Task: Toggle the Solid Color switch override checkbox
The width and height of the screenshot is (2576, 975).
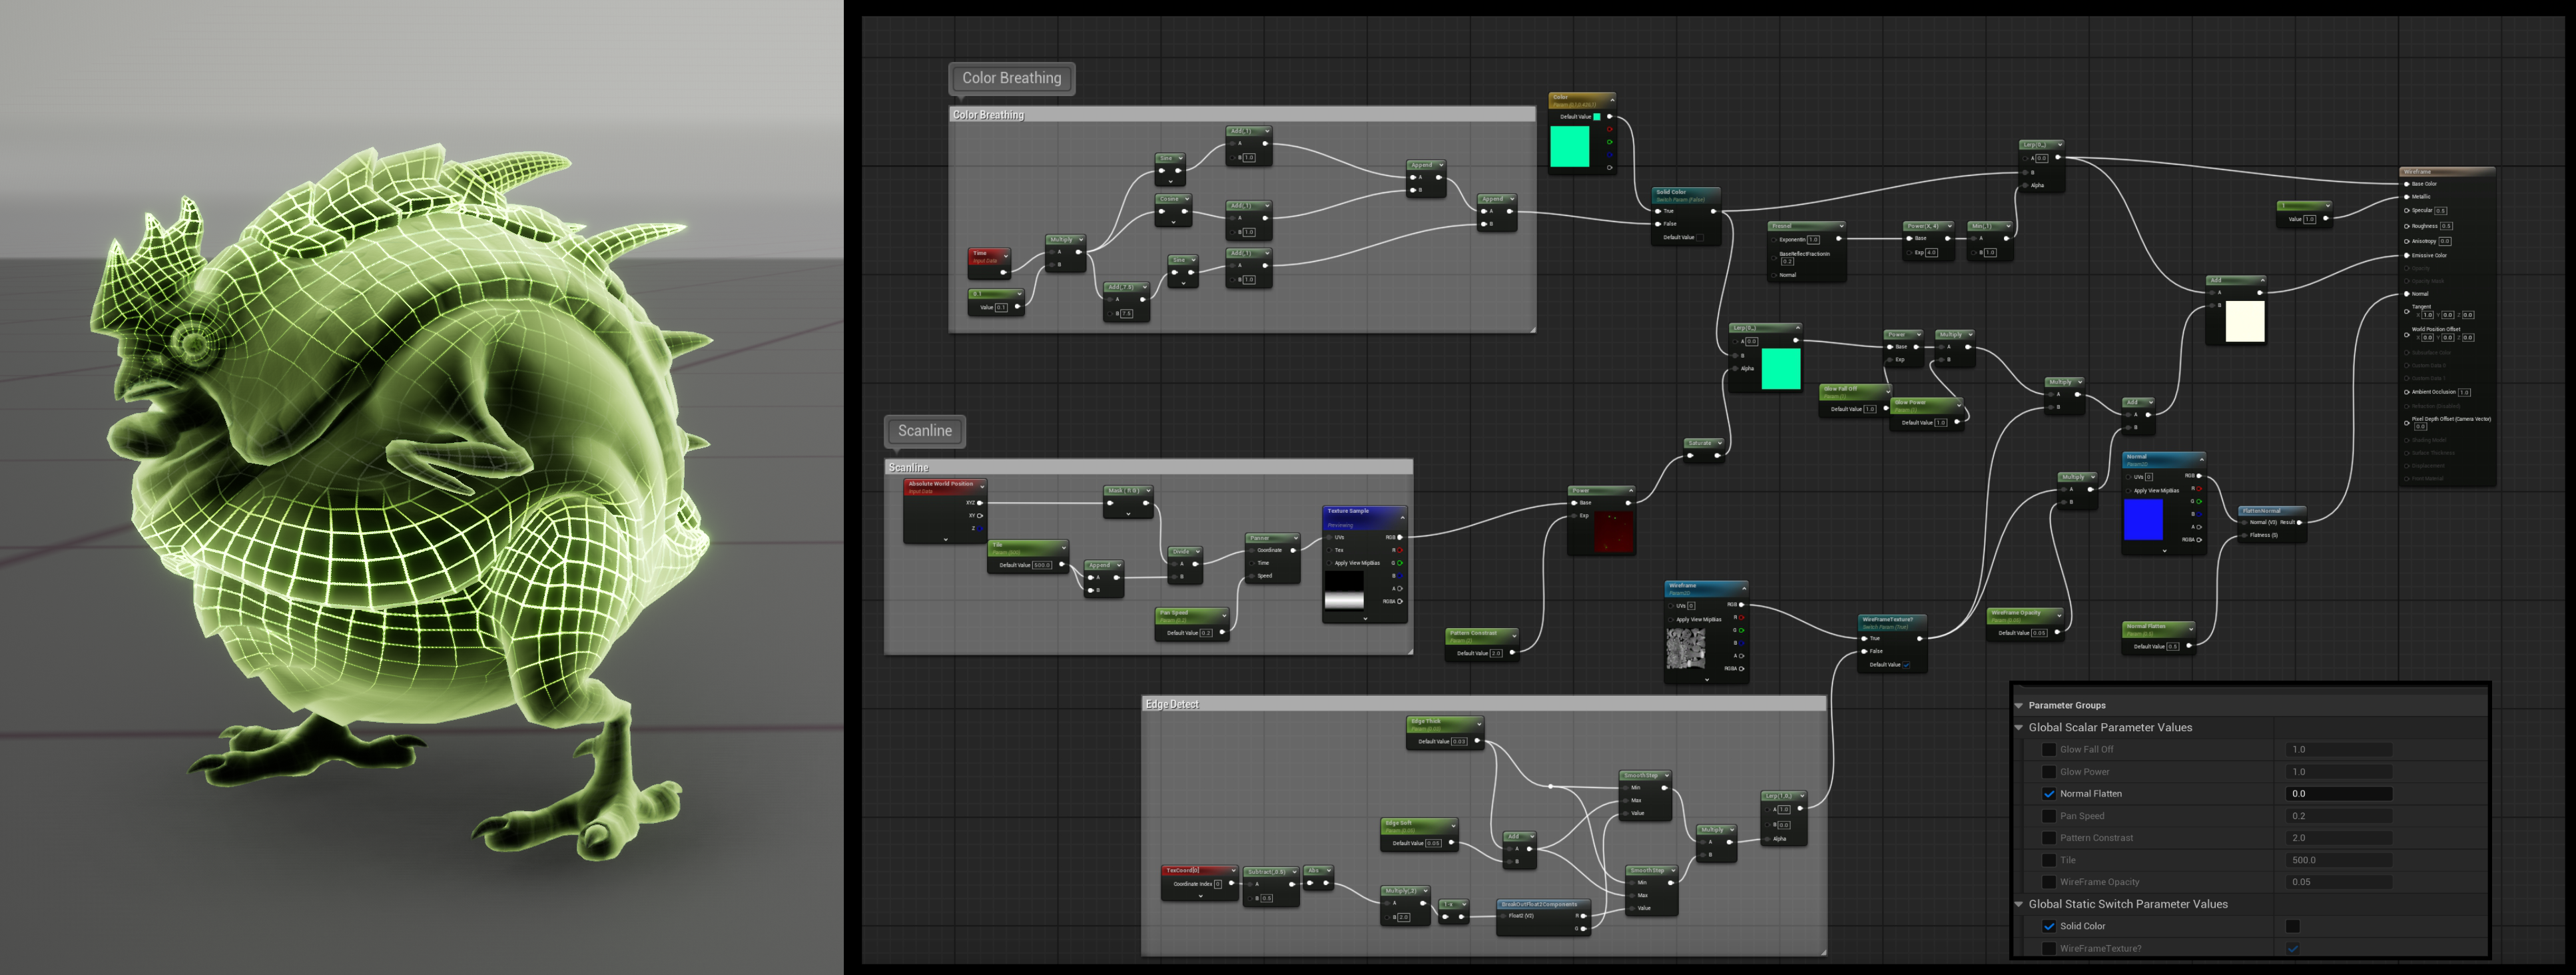Action: [x=2048, y=926]
